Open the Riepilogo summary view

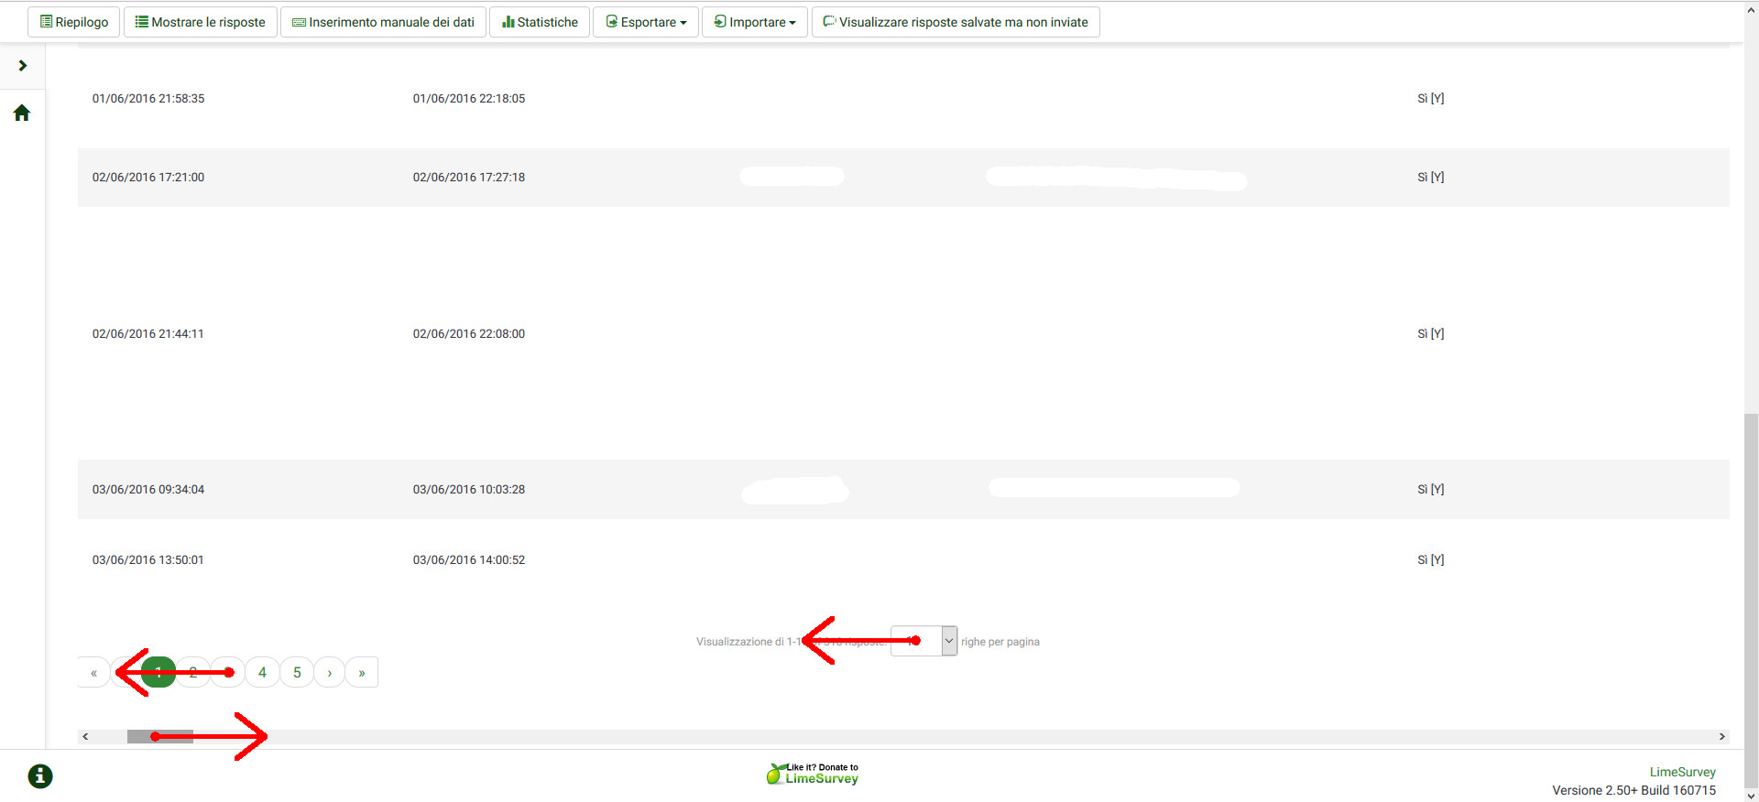coord(74,22)
